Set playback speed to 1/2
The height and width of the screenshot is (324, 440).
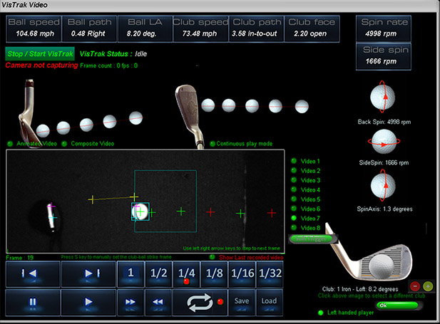(x=158, y=274)
